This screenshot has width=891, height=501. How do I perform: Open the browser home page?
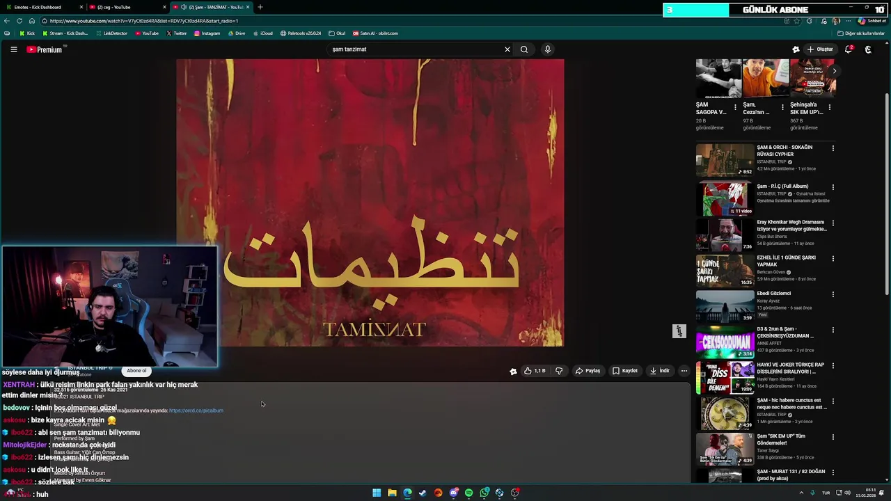[32, 21]
